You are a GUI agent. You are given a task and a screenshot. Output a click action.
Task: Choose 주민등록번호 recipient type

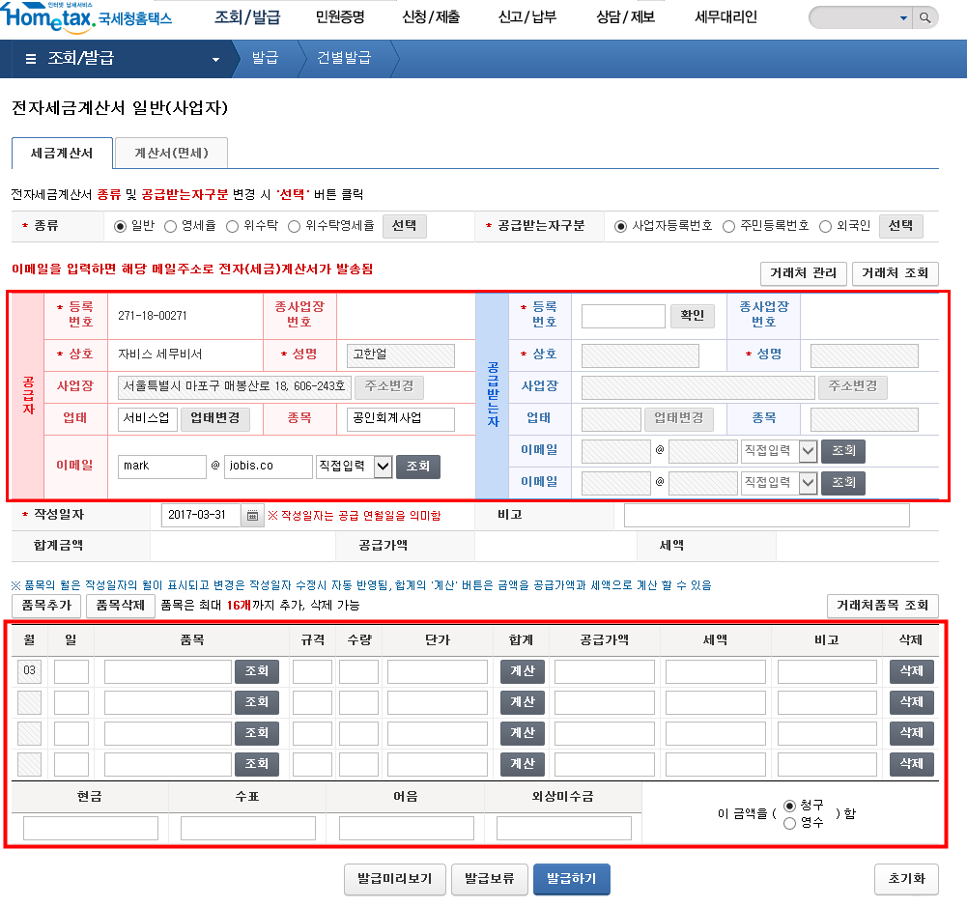728,226
